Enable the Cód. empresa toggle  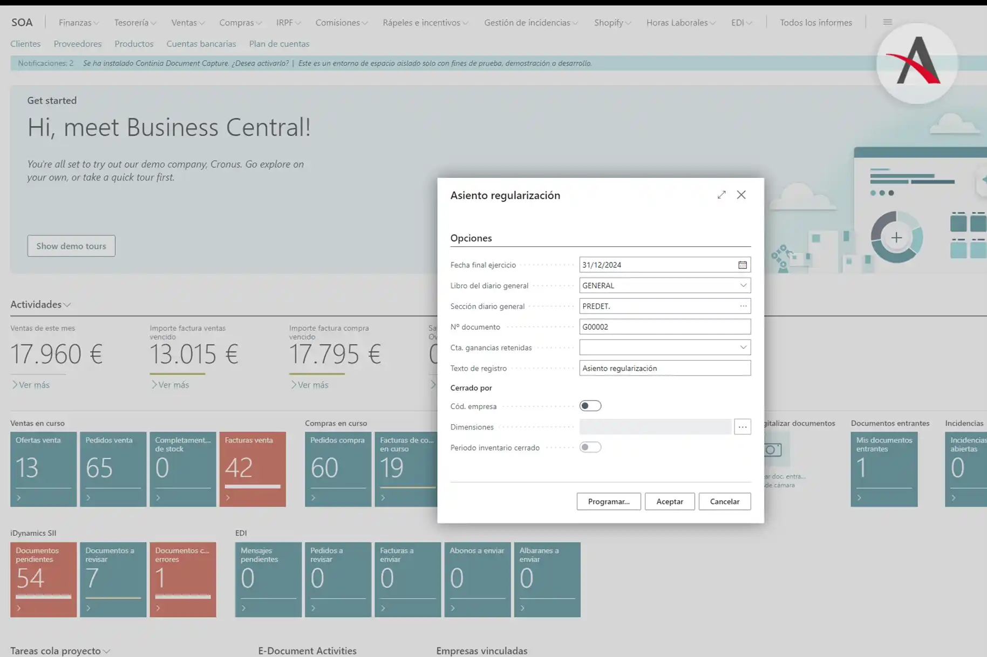pyautogui.click(x=590, y=406)
